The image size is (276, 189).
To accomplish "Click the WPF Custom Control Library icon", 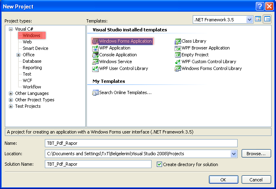I will coord(178,62).
